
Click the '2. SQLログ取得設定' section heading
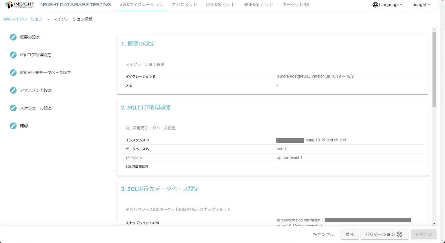(x=146, y=108)
